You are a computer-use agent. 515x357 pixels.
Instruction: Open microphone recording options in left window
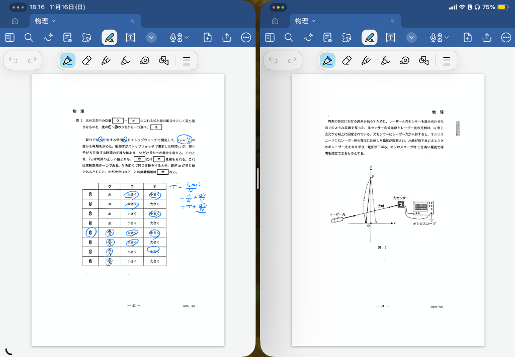click(180, 38)
